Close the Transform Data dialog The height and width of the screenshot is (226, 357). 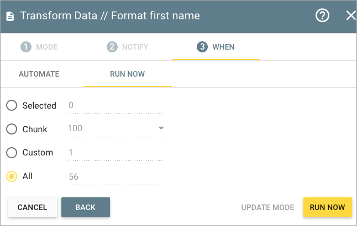pos(351,15)
